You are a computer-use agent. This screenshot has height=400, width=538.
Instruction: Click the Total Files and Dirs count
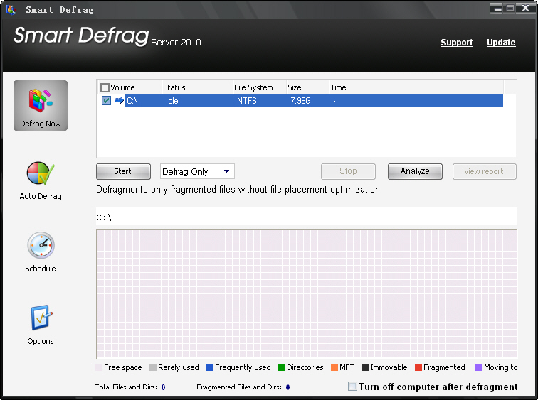(x=164, y=387)
